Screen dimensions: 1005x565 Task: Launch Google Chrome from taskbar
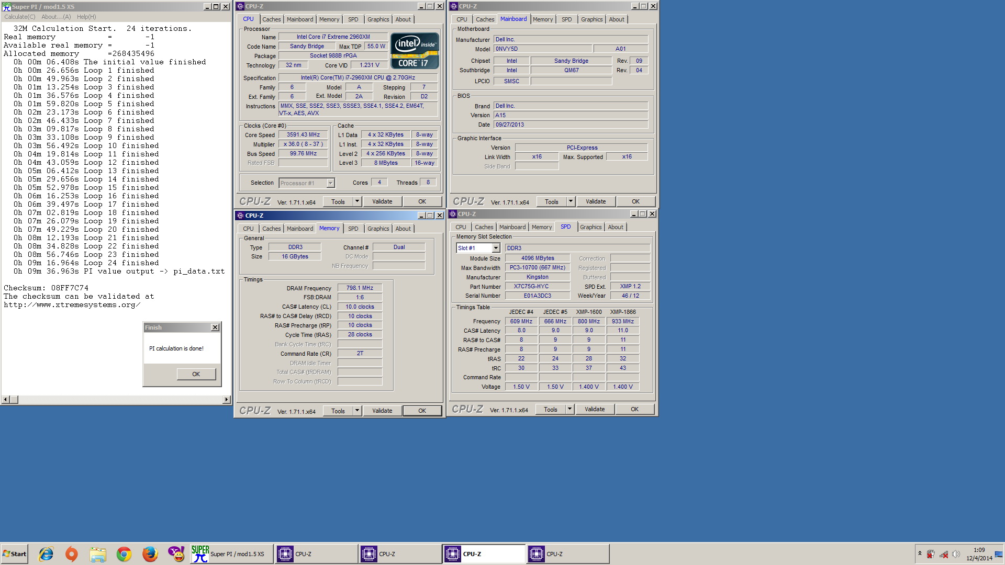pos(124,554)
